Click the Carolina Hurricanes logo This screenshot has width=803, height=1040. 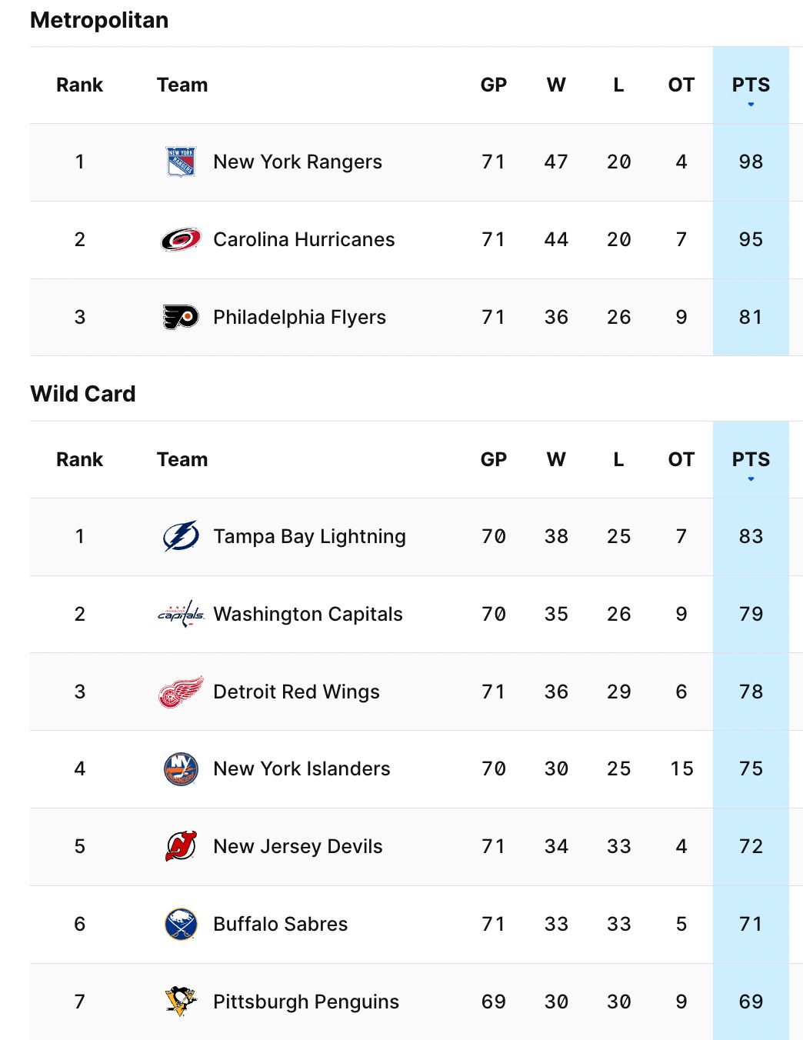click(x=180, y=239)
